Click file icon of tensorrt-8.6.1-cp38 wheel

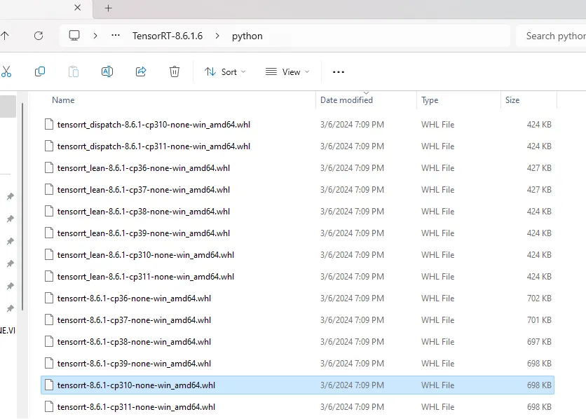pos(49,341)
